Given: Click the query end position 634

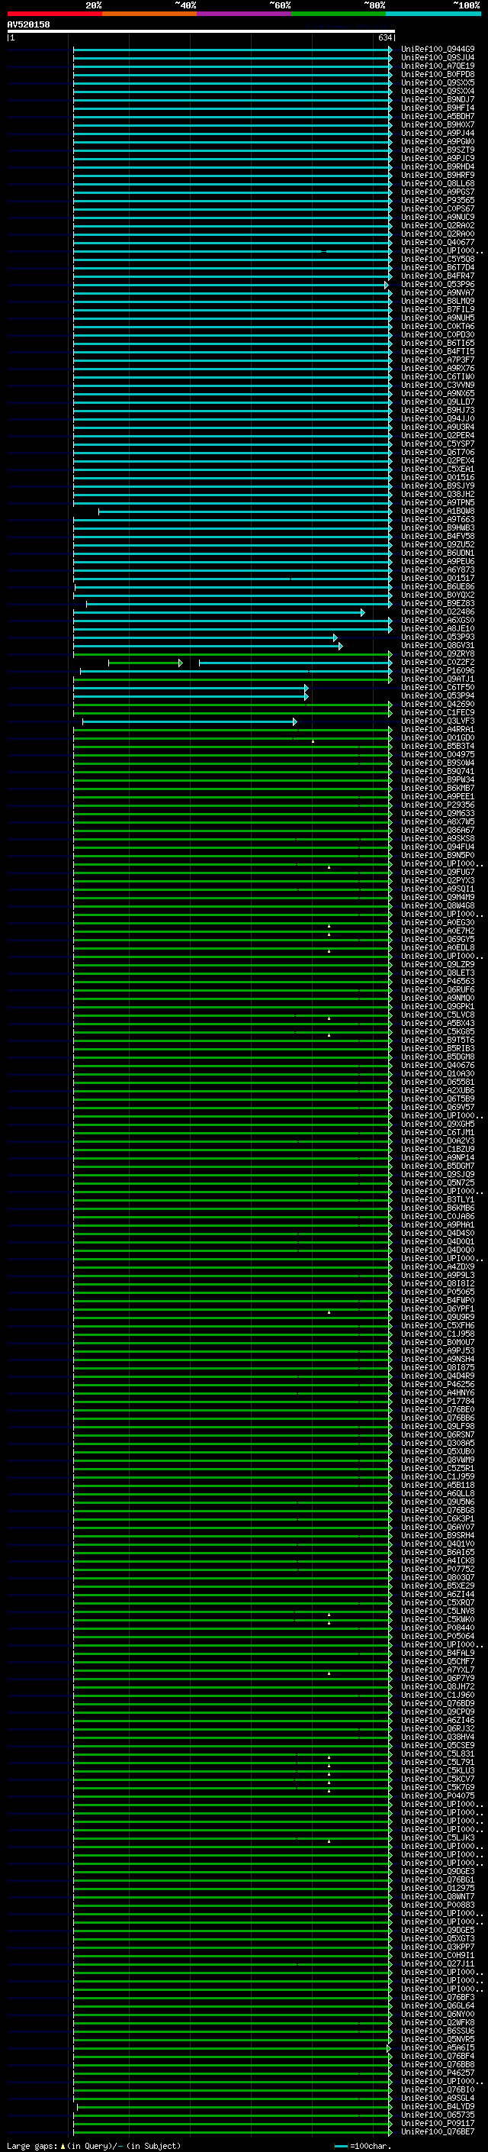Looking at the screenshot, I should click(384, 38).
